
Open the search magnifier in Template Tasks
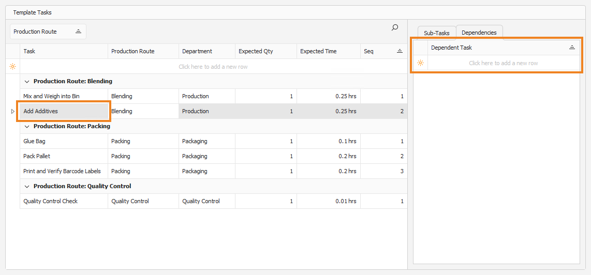click(x=395, y=27)
